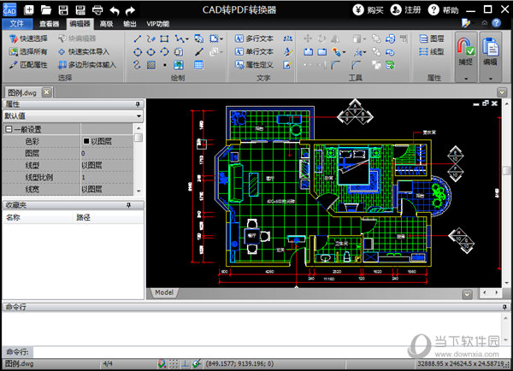The height and width of the screenshot is (371, 513).
Task: Open the 文件 menu
Action: pos(17,24)
